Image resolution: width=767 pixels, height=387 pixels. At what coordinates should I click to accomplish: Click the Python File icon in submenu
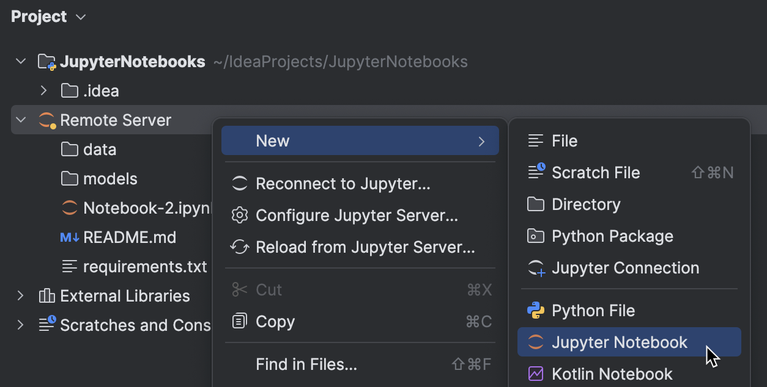536,311
